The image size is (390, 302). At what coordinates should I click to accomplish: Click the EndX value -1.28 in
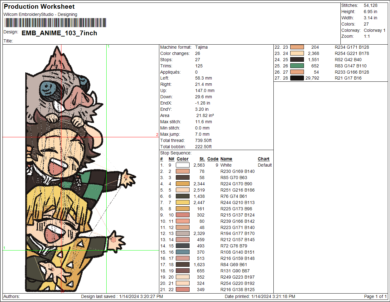tap(203, 103)
